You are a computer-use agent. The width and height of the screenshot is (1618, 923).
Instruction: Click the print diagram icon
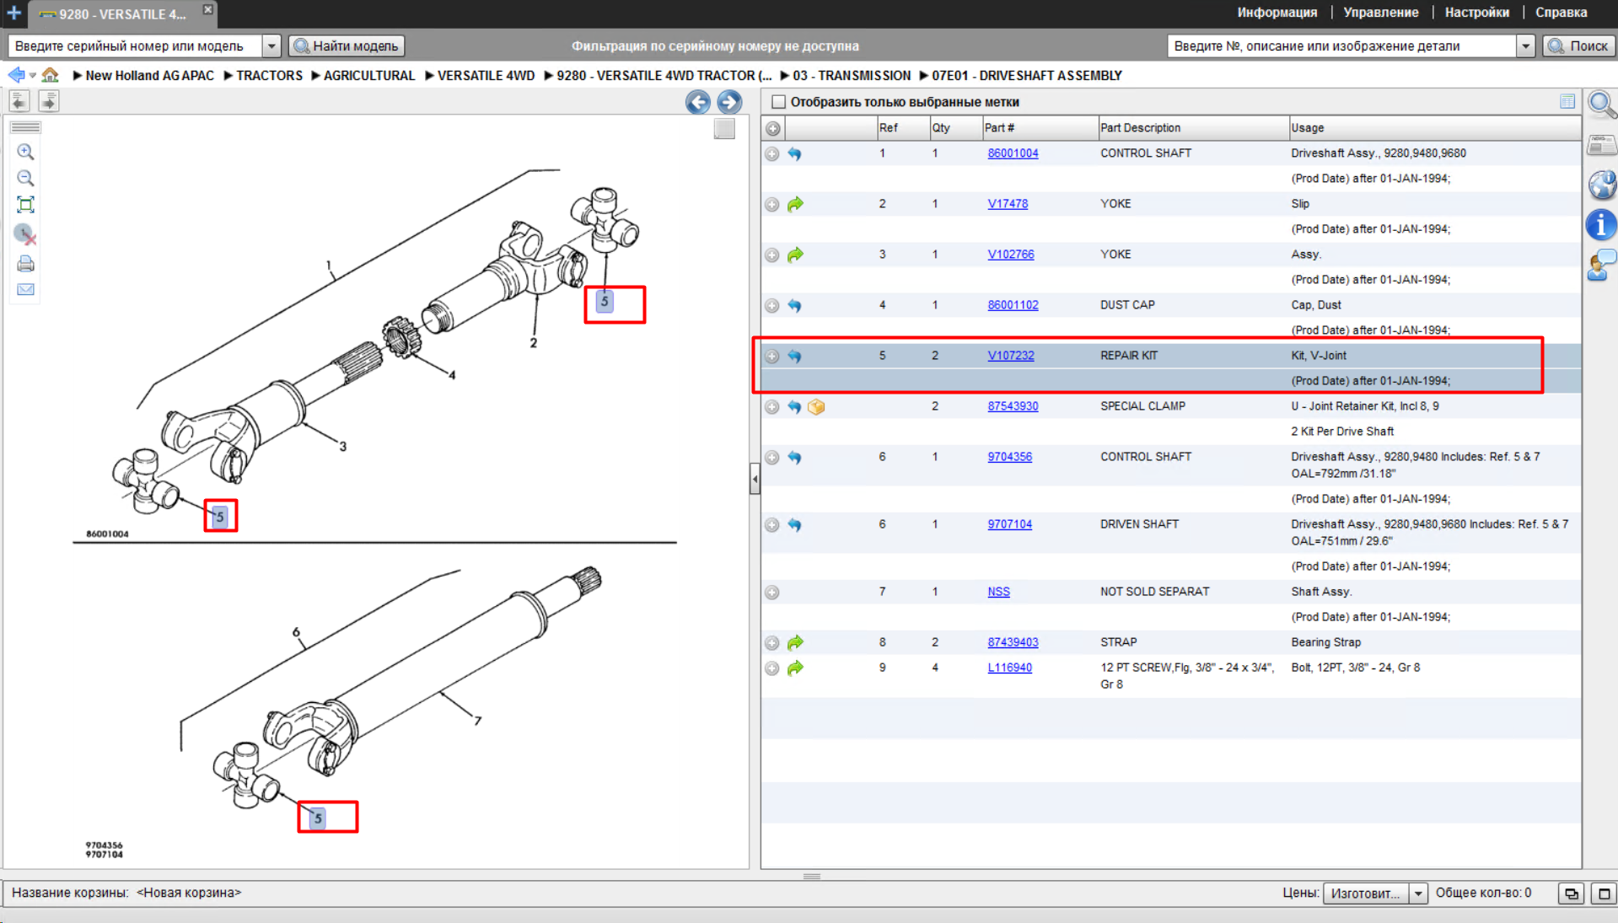[x=25, y=264]
